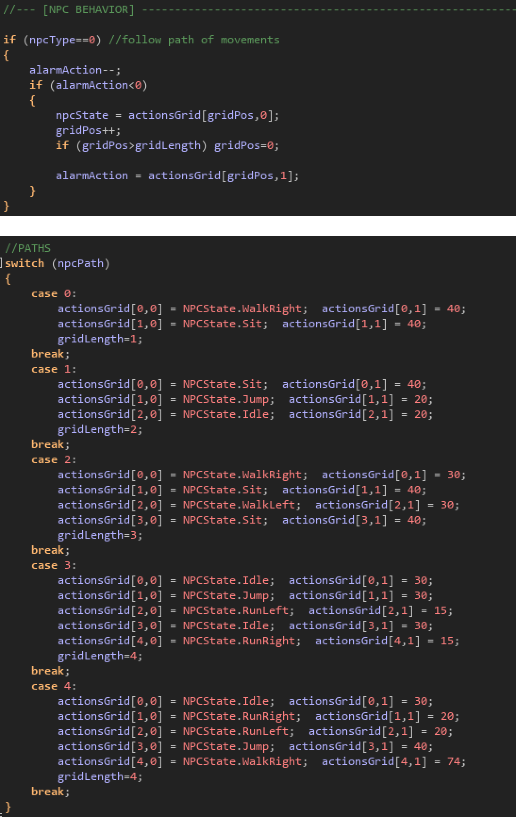The height and width of the screenshot is (817, 516).
Task: Select the npcState variable assignment
Action: [82, 115]
